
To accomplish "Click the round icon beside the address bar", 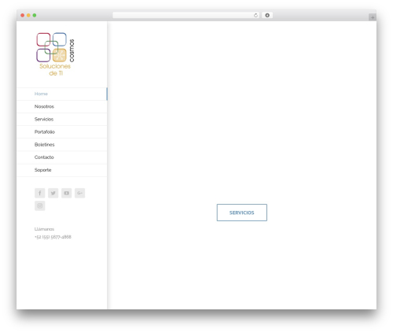I will point(267,15).
